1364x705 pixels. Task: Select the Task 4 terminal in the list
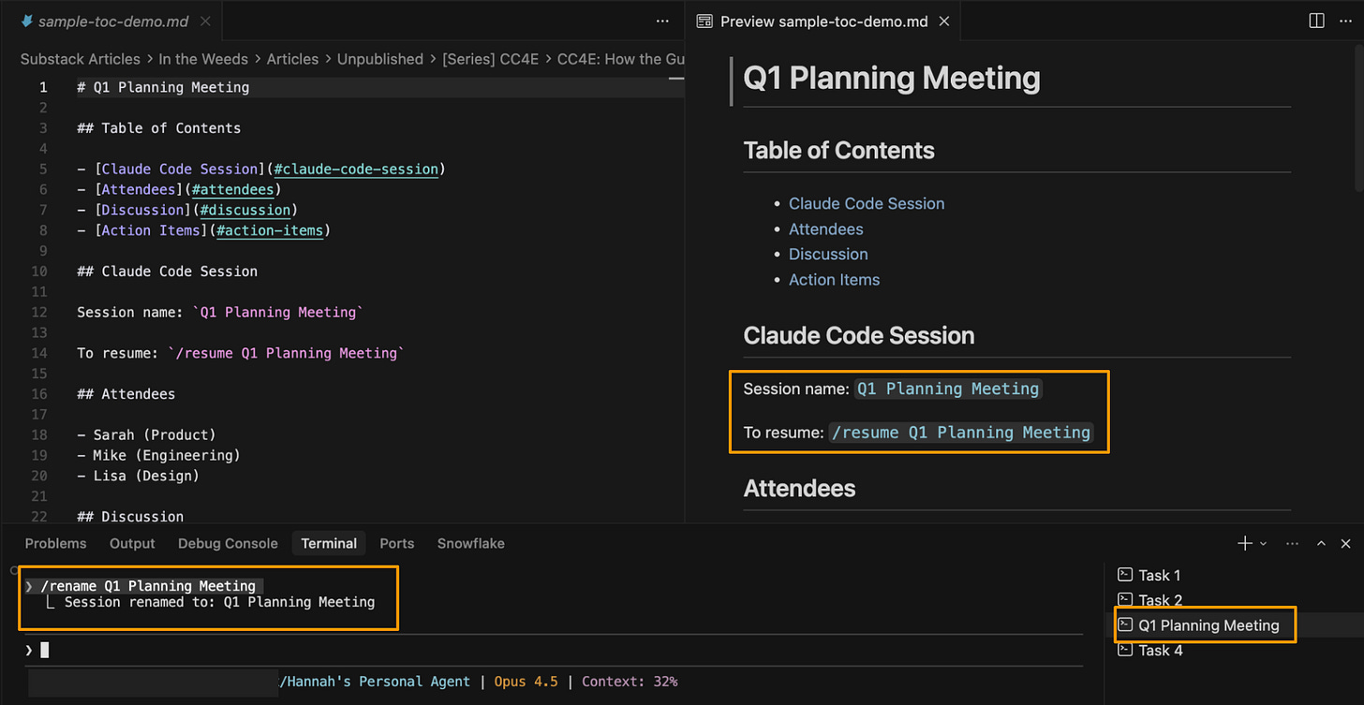point(1160,650)
